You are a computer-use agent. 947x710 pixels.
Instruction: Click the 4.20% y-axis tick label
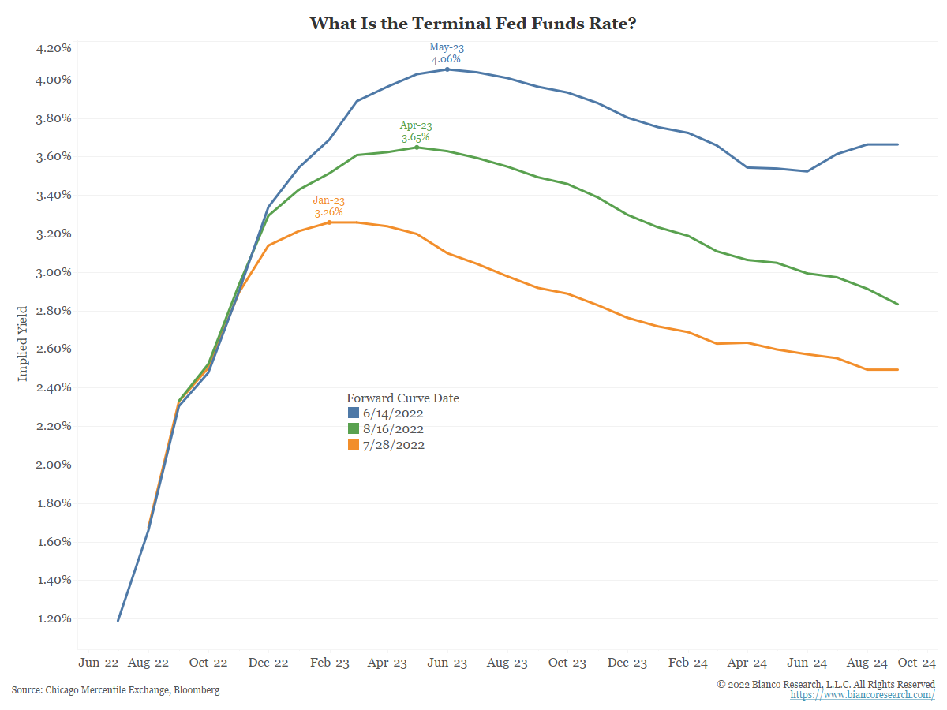point(54,48)
